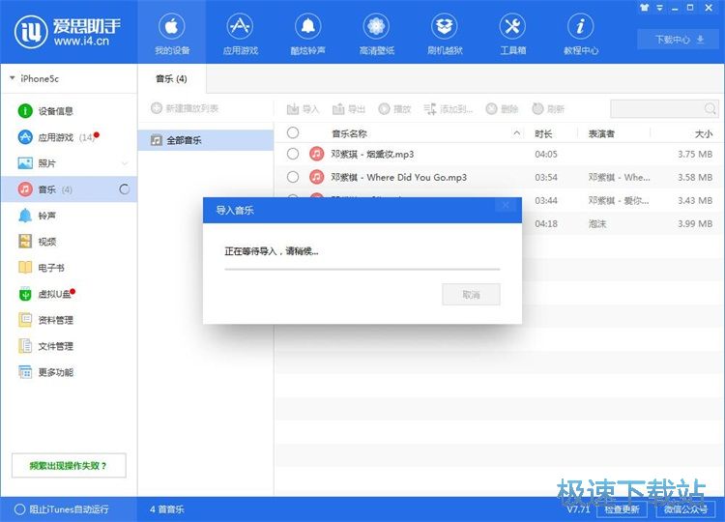Viewport: 725px width, 522px height.
Task: Open 更多功能 in the sidebar
Action: coord(45,372)
